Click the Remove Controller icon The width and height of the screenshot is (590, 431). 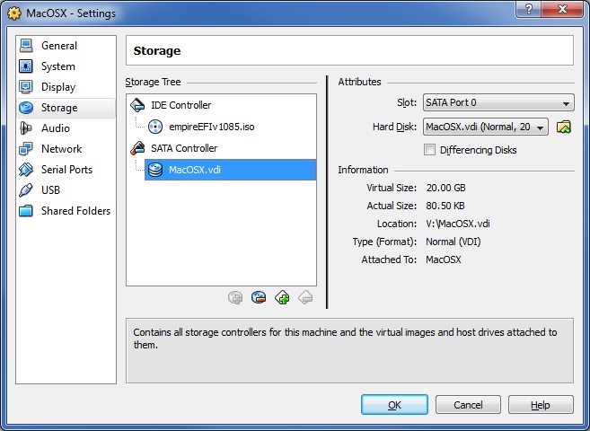point(259,298)
